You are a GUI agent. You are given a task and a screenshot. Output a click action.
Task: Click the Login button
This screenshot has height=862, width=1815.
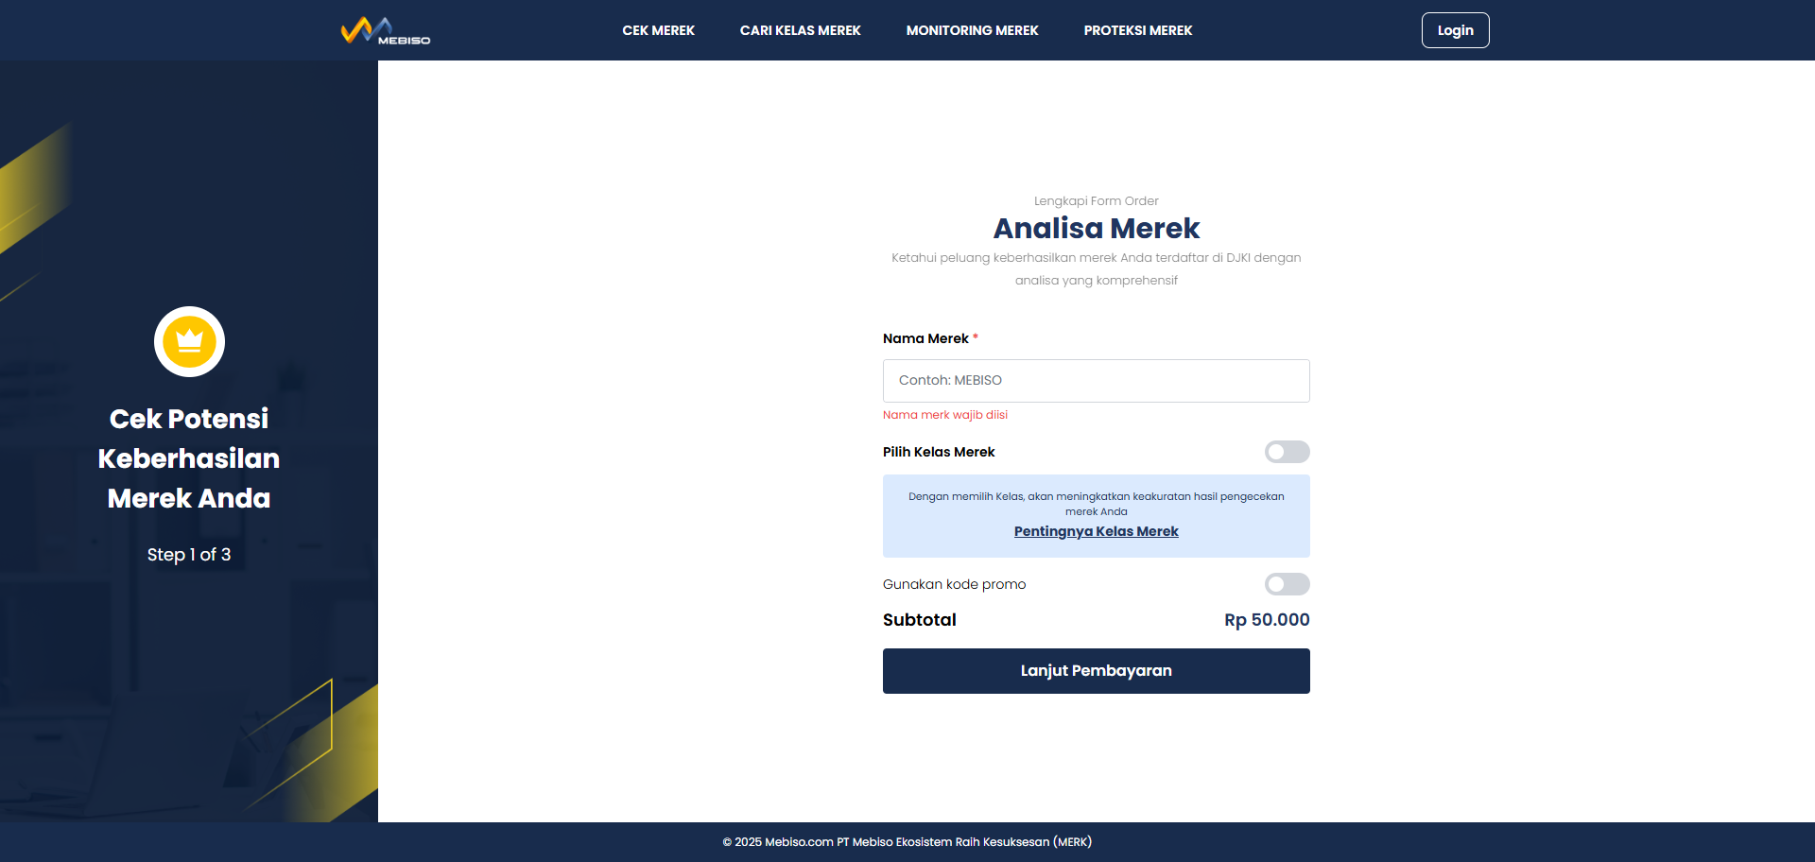(1455, 30)
